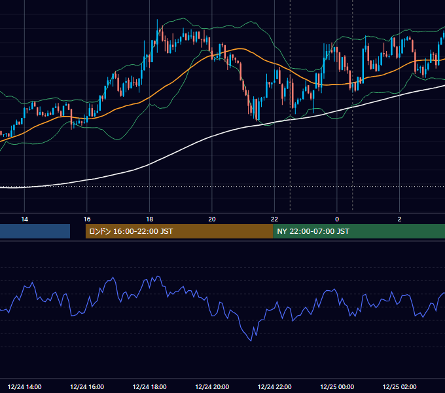Click hour label 18 on upper axis
The width and height of the screenshot is (445, 393).
click(x=150, y=219)
